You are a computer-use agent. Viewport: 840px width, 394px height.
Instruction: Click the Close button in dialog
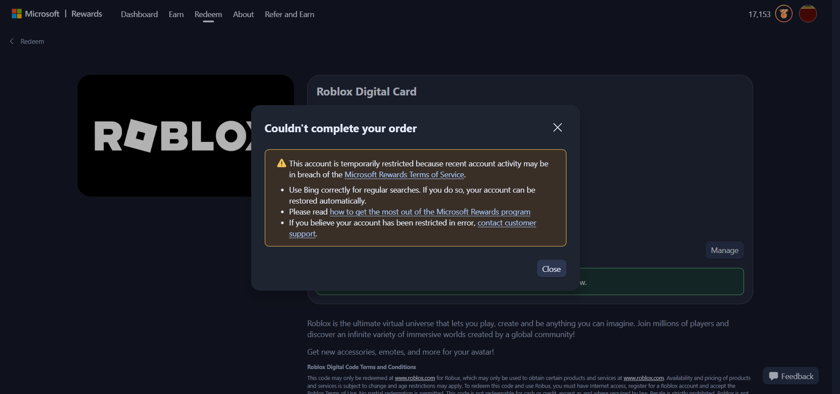pos(552,269)
